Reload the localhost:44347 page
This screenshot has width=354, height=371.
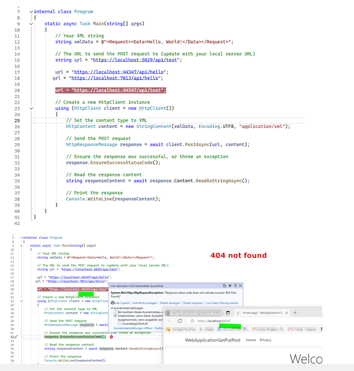pos(179,321)
